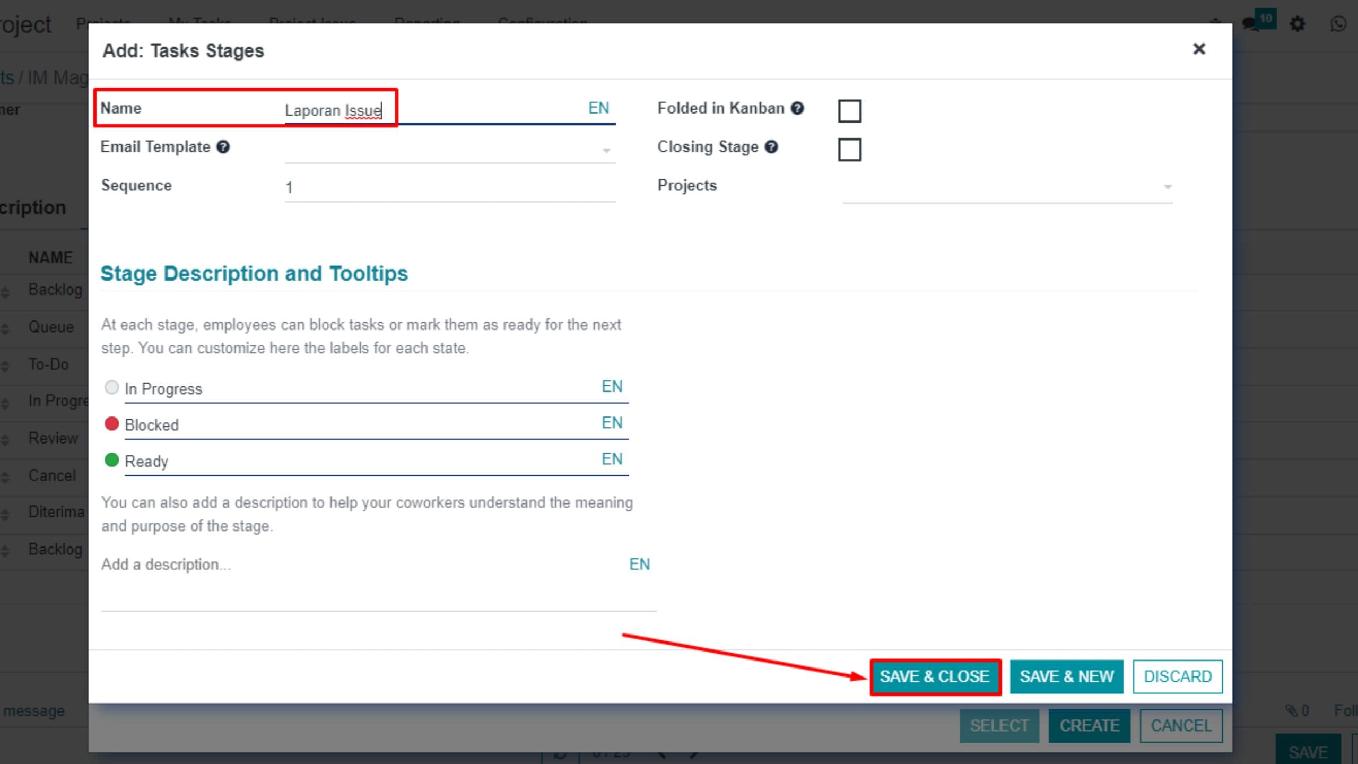Click Closing Stage help question icon
Image resolution: width=1358 pixels, height=764 pixels.
(771, 147)
